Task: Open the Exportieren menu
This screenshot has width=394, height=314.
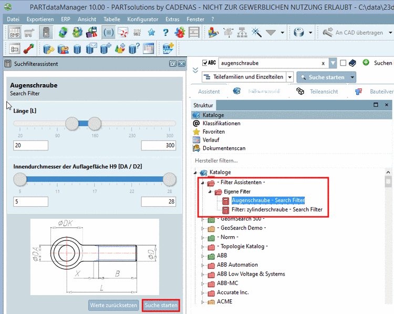Action: coord(40,19)
